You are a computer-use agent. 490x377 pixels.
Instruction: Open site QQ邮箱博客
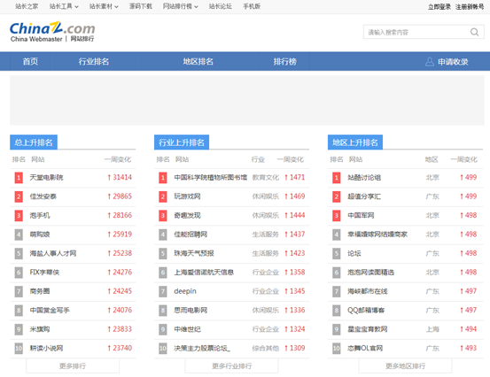tap(366, 311)
